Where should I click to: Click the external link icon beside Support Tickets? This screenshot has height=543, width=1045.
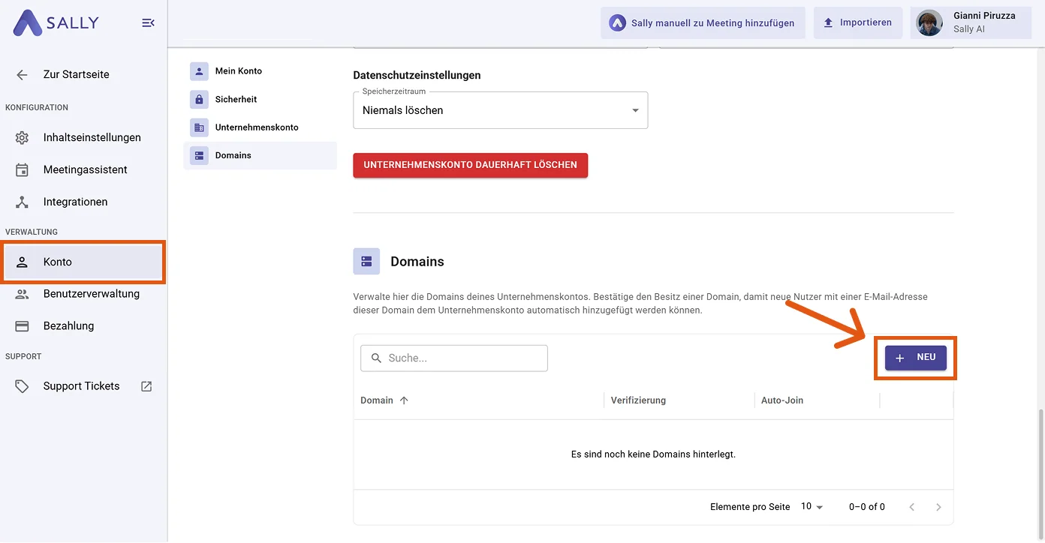tap(146, 386)
